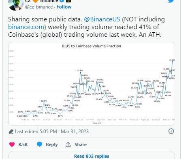The width and height of the screenshot is (188, 159).
Task: Click the 8.5K likes count
Action: 23,144
